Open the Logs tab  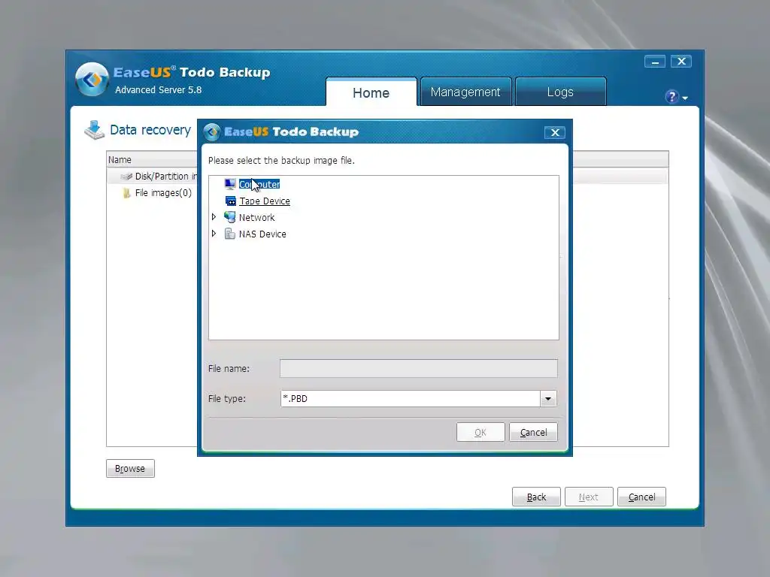[x=560, y=92]
